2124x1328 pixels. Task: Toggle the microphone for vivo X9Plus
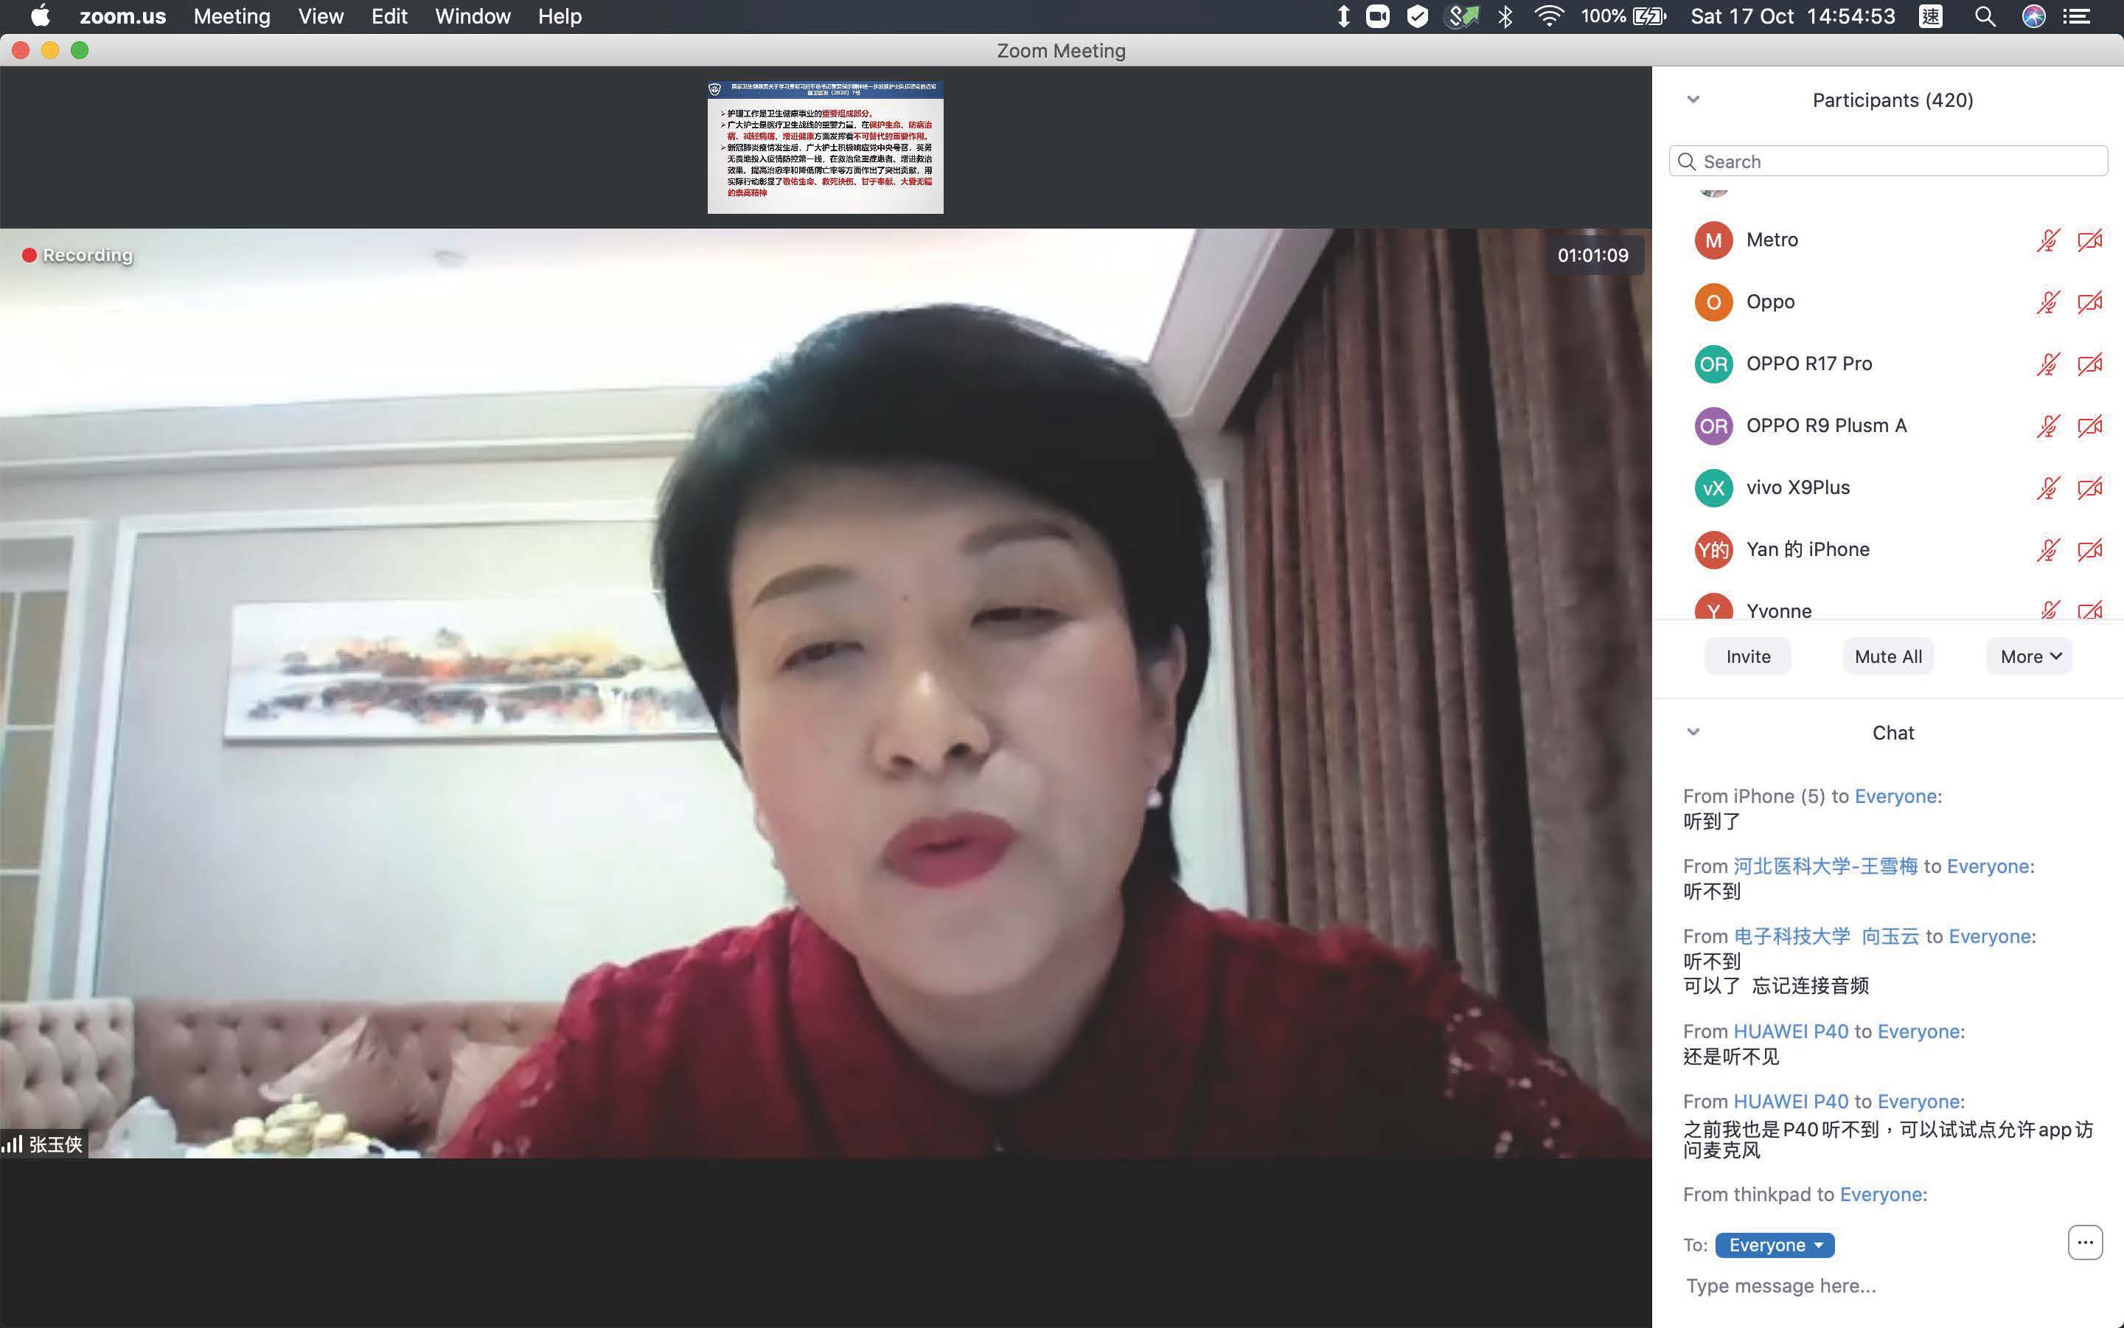(2047, 487)
